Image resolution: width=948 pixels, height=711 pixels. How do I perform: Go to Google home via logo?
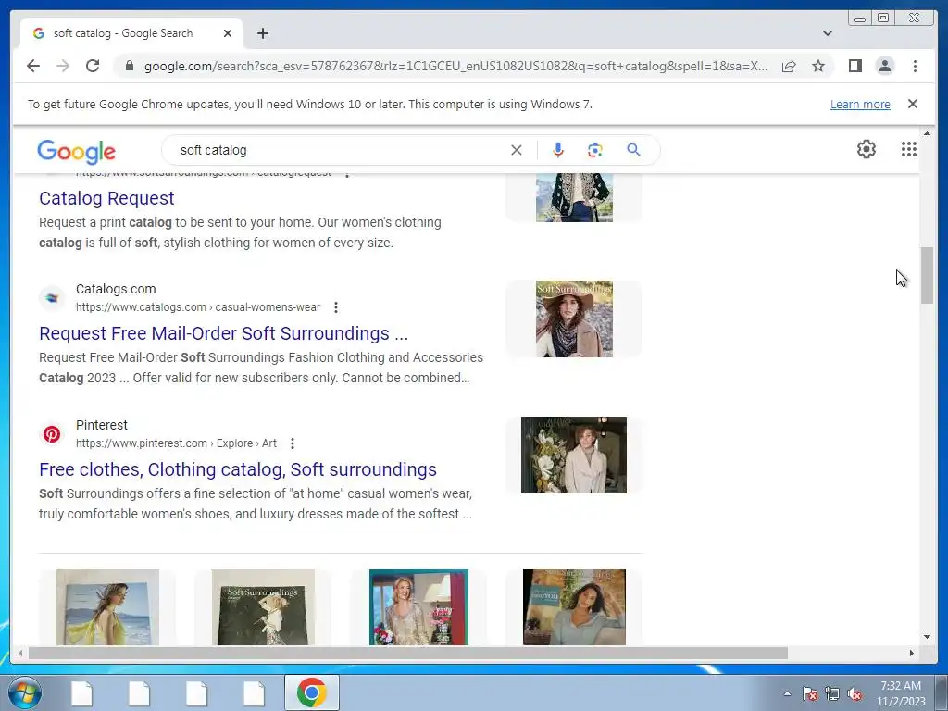pos(76,151)
